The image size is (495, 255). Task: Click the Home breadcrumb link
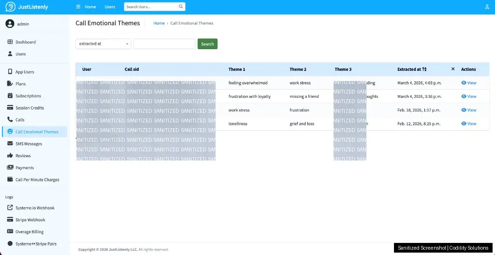pos(159,23)
